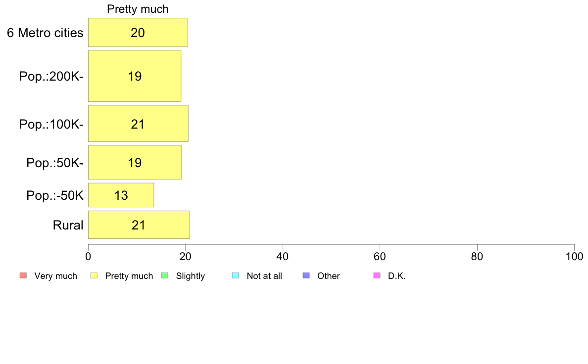The image size is (588, 364).
Task: Select the Rural bar showing 21
Action: point(139,225)
